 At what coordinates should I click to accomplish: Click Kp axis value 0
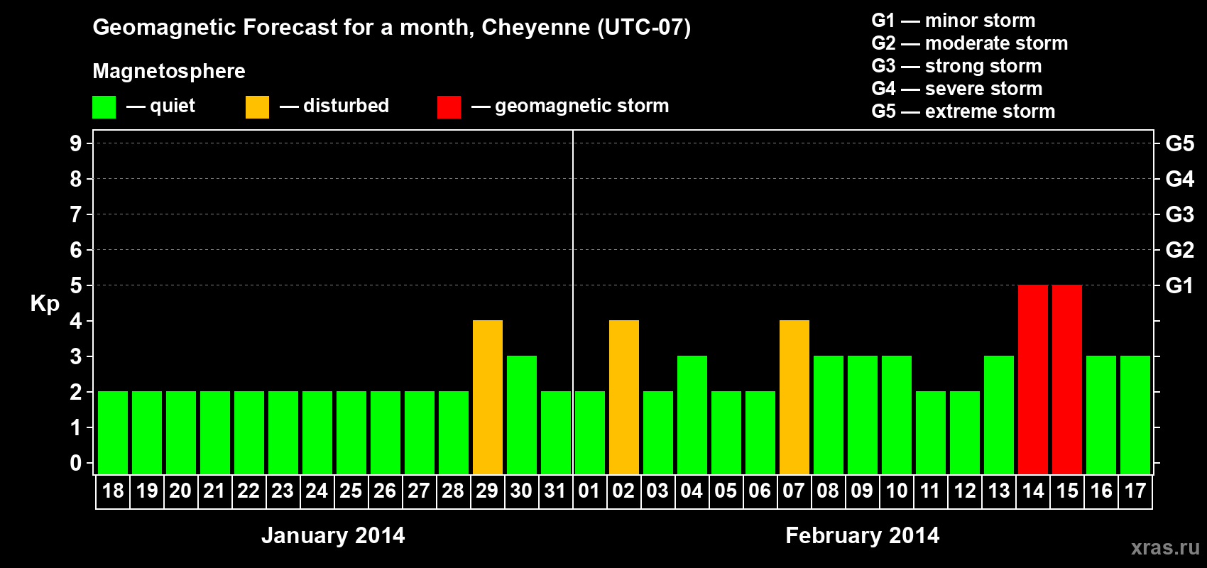pyautogui.click(x=76, y=463)
